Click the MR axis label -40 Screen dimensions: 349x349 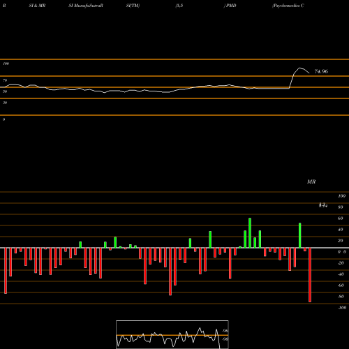(341, 274)
